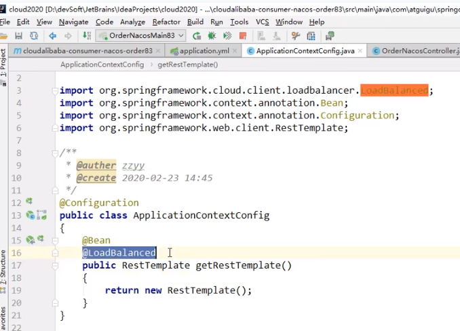
Task: Open the VCS menu
Action: pos(263,22)
